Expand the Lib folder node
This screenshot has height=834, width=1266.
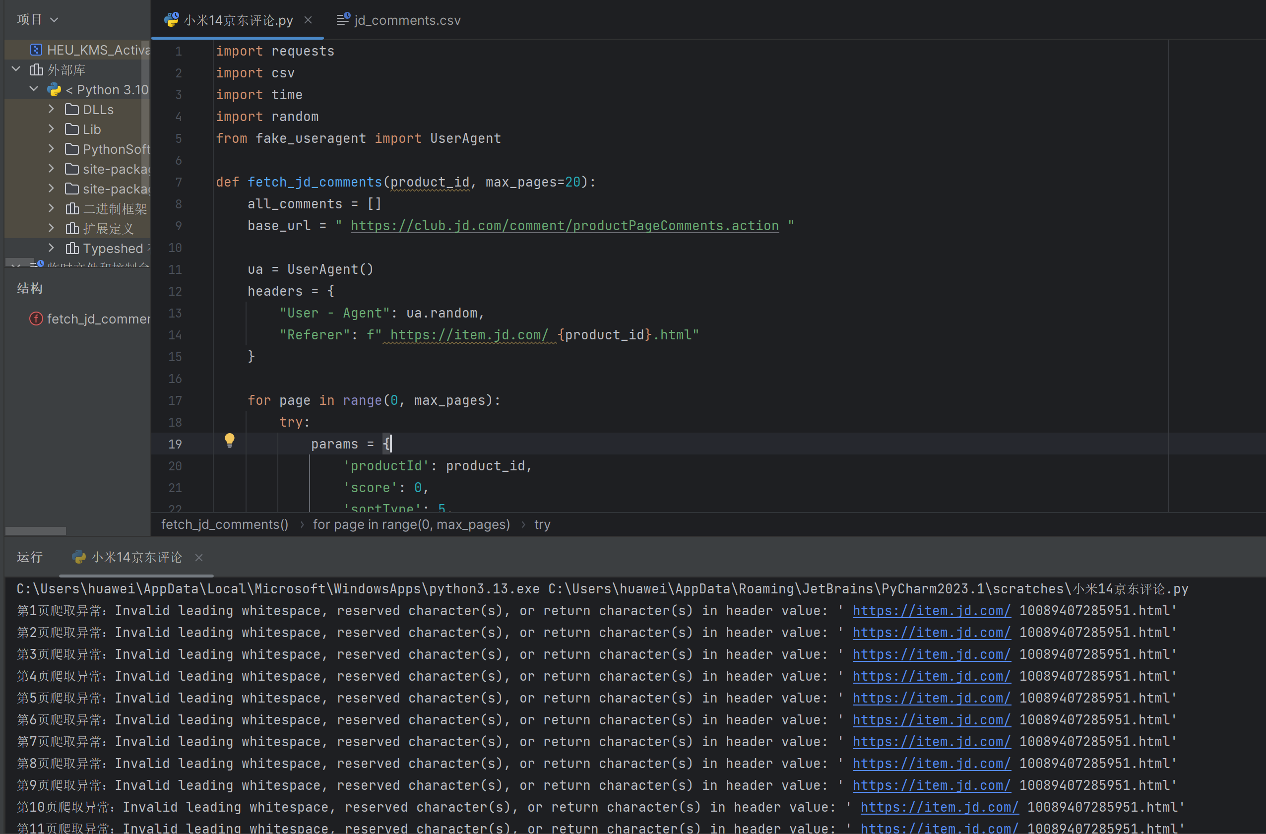51,129
